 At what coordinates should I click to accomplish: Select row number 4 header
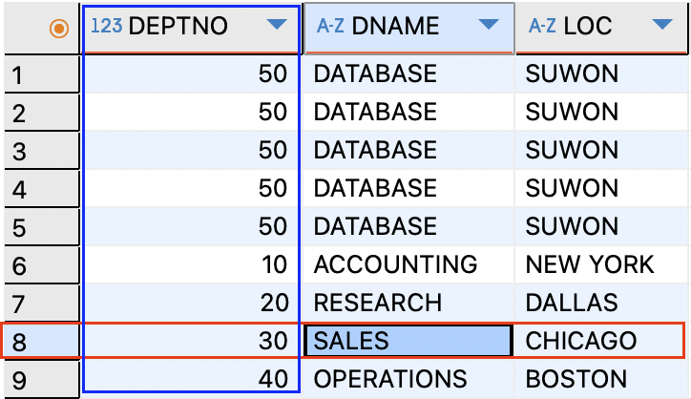point(42,188)
